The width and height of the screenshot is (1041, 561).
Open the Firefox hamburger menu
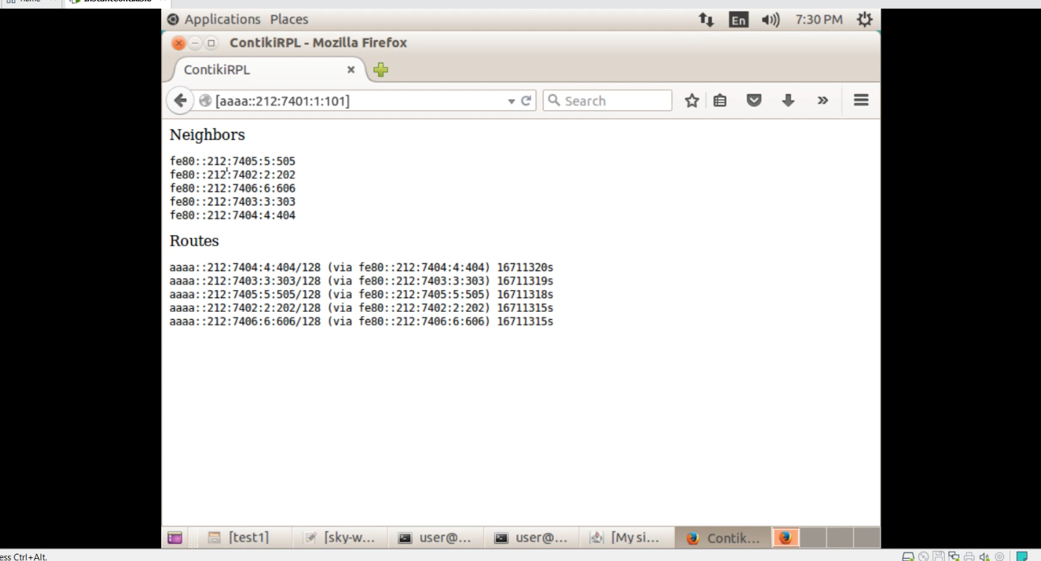point(861,101)
